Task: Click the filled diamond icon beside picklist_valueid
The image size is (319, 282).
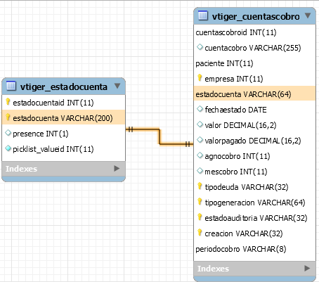Action: [x=8, y=148]
